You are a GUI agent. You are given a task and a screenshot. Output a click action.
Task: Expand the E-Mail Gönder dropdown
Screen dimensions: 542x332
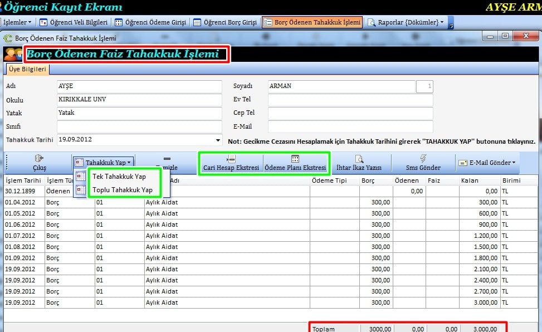pyautogui.click(x=486, y=163)
